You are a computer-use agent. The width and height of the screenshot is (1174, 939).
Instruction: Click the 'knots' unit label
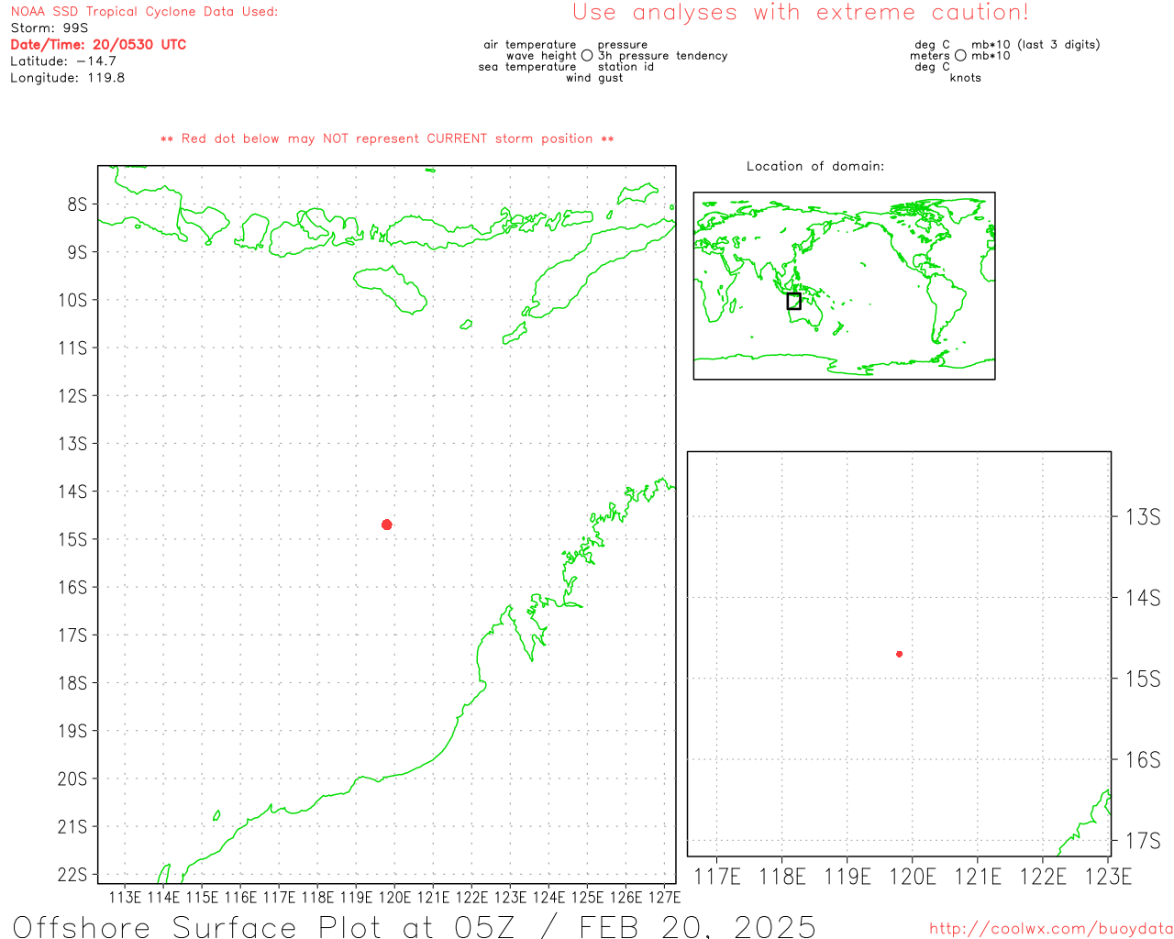pyautogui.click(x=966, y=78)
